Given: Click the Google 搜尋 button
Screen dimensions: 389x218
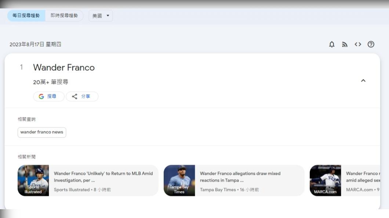Looking at the screenshot, I should coord(48,97).
